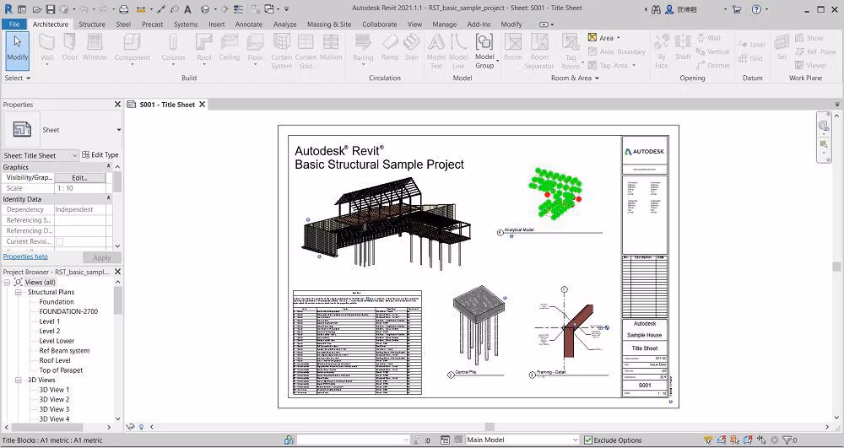Select the Model Group tool

(484, 51)
